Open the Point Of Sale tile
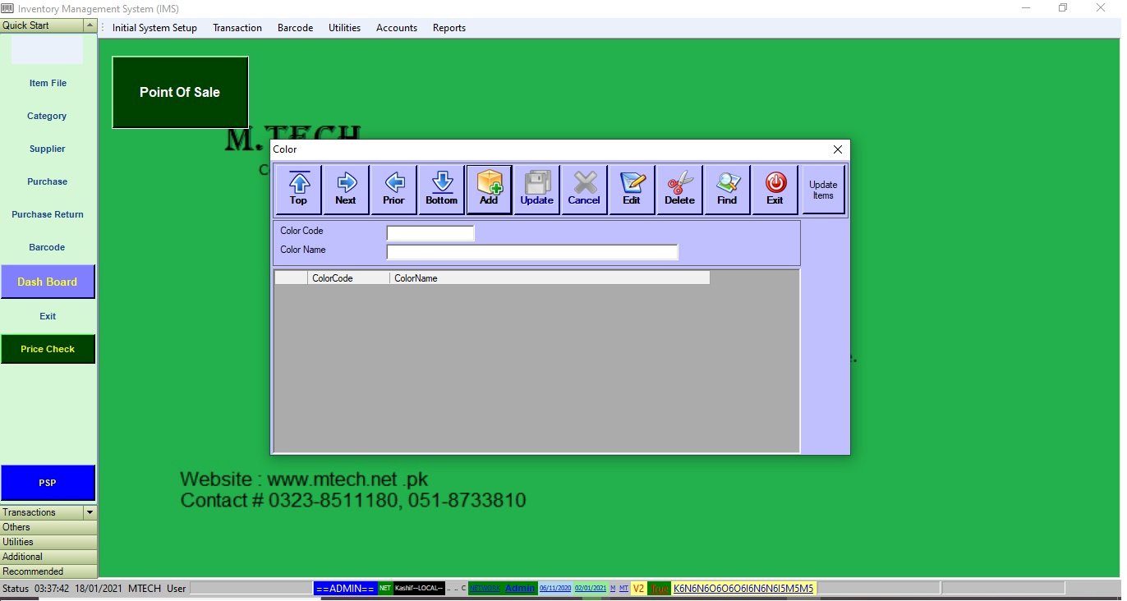The width and height of the screenshot is (1127, 601). (180, 92)
